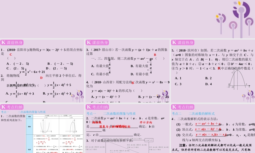This screenshot has height=153, width=255.
Task: Open the slide with the 岳阳市 parabola question
Action: [x=42, y=71]
